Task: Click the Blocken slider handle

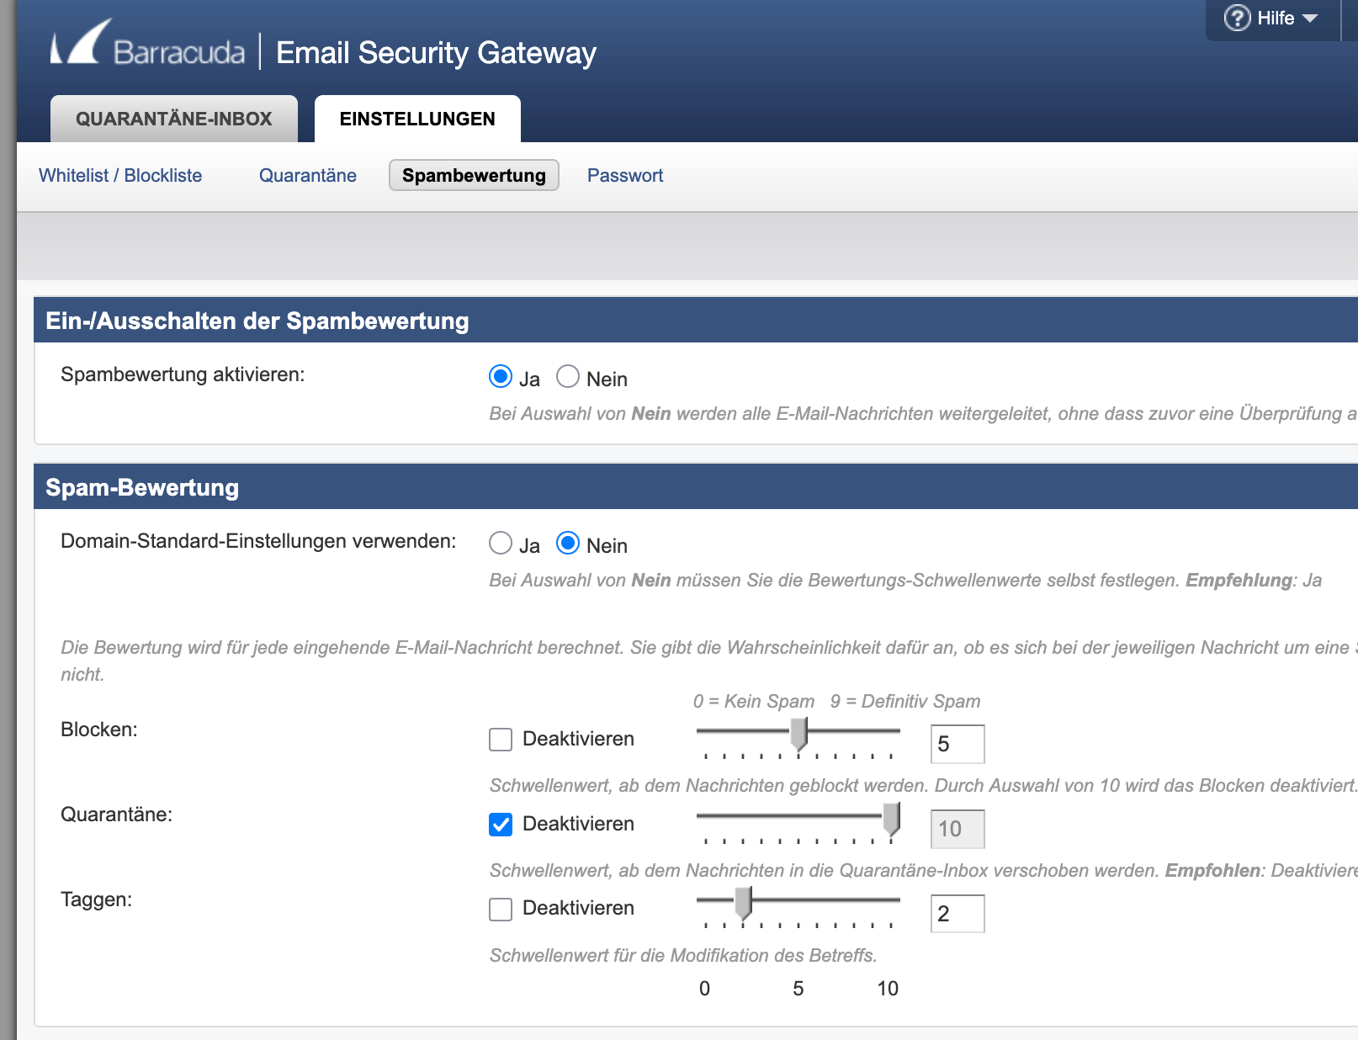Action: point(799,733)
